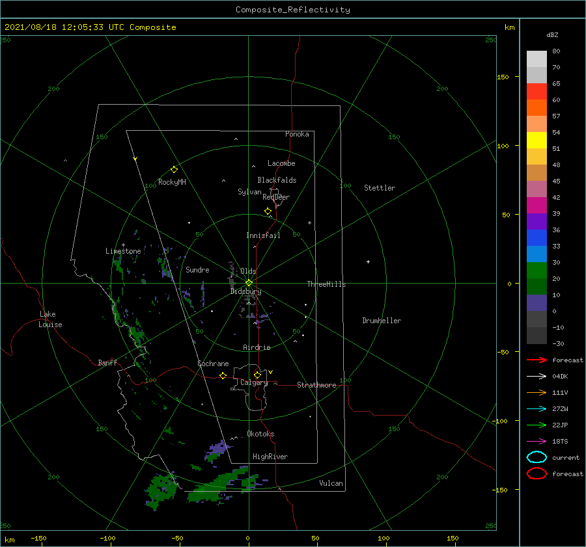Click the HighRiver label
The height and width of the screenshot is (547, 586).
[270, 457]
